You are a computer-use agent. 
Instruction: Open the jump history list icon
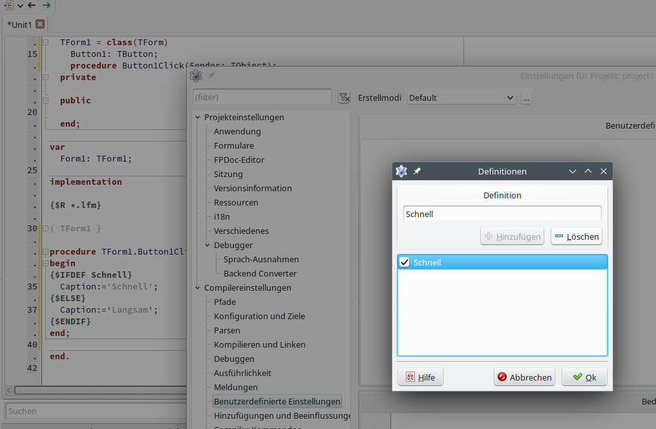pos(9,5)
